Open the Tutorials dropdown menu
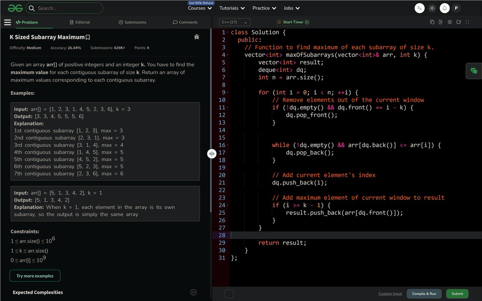482x301 pixels. (231, 8)
